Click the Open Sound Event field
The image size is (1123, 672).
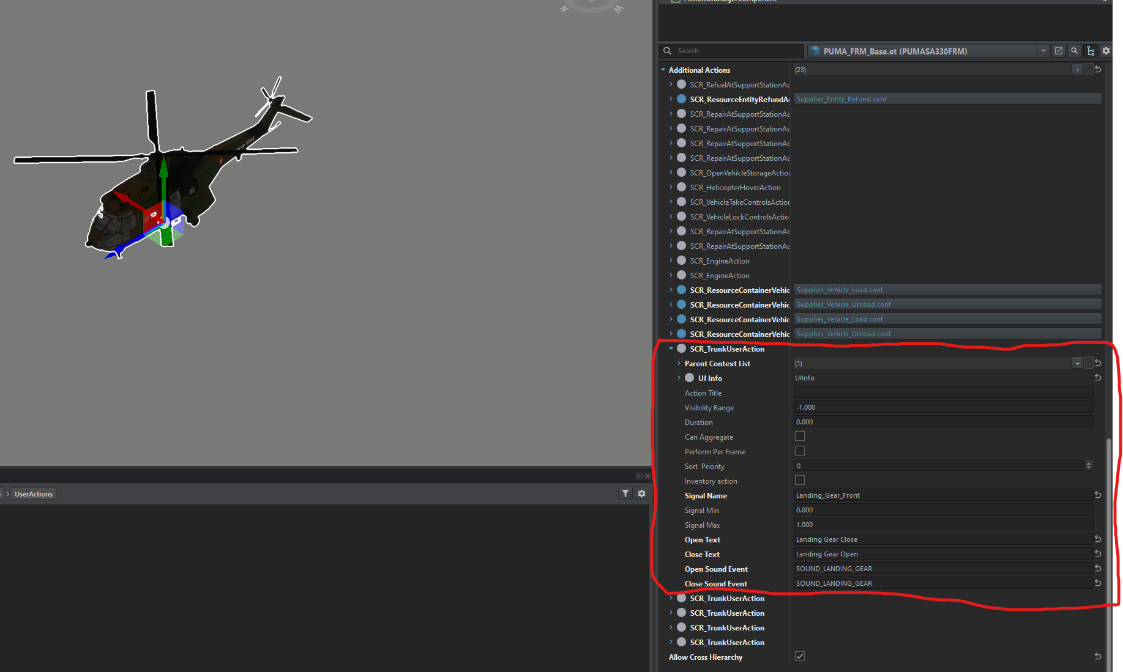click(943, 569)
